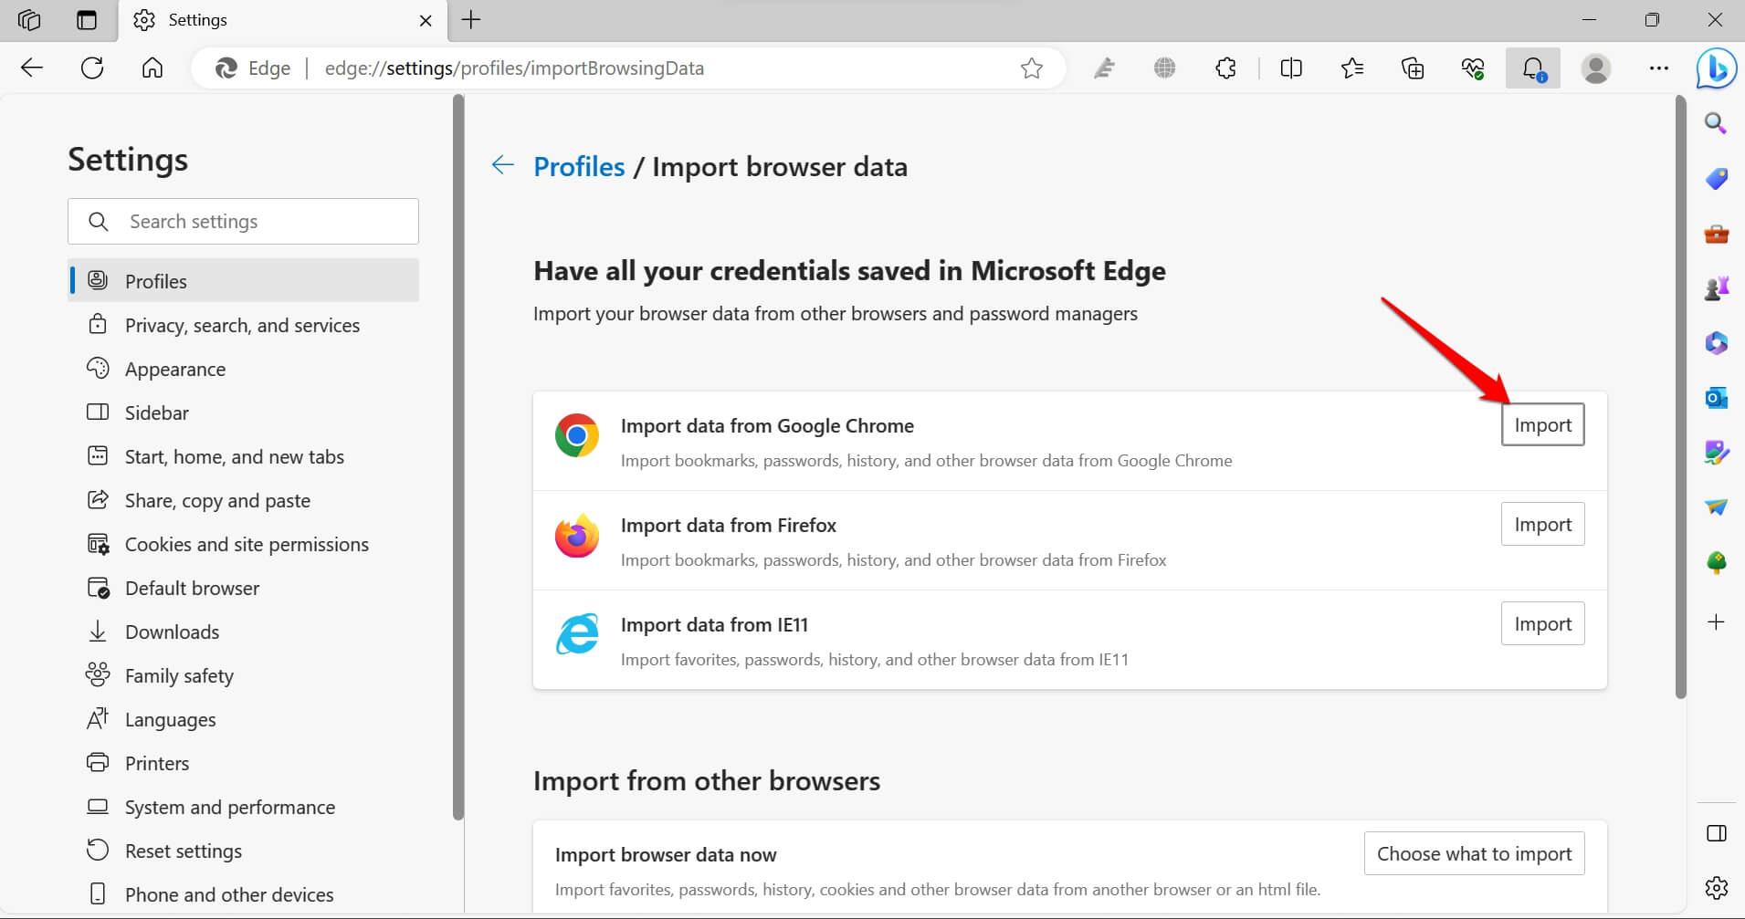Open the profile avatar icon

pos(1595,68)
